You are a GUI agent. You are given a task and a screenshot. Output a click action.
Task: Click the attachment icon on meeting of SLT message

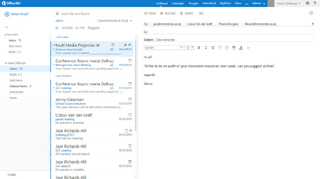pyautogui.click(x=130, y=130)
